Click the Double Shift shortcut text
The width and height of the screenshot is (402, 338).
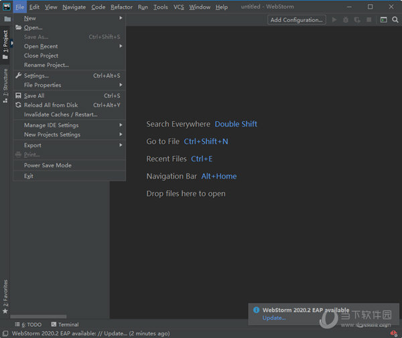(236, 124)
